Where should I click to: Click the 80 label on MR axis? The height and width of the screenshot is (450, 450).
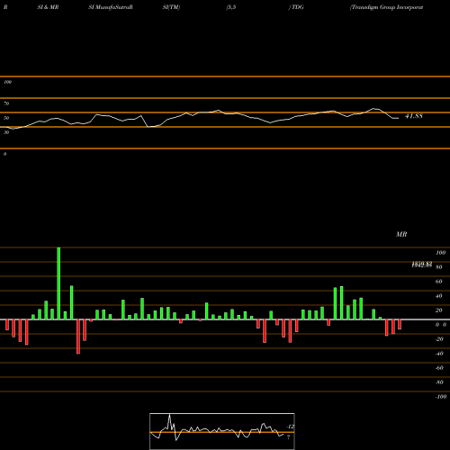point(439,267)
